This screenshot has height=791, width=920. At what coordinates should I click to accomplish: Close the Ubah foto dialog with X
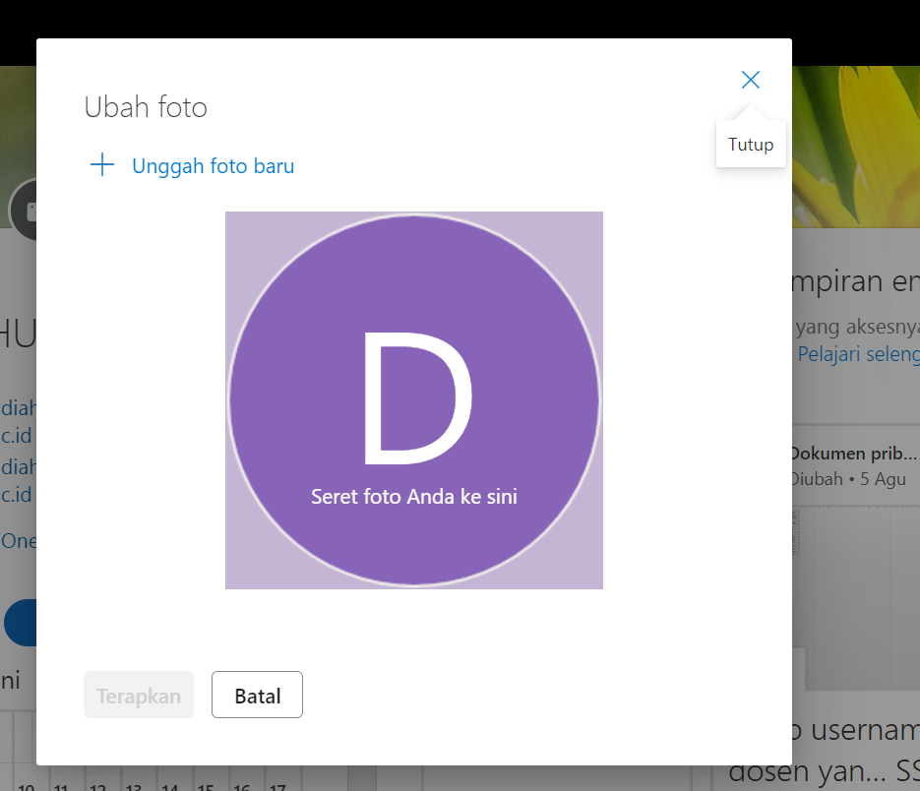pyautogui.click(x=751, y=81)
